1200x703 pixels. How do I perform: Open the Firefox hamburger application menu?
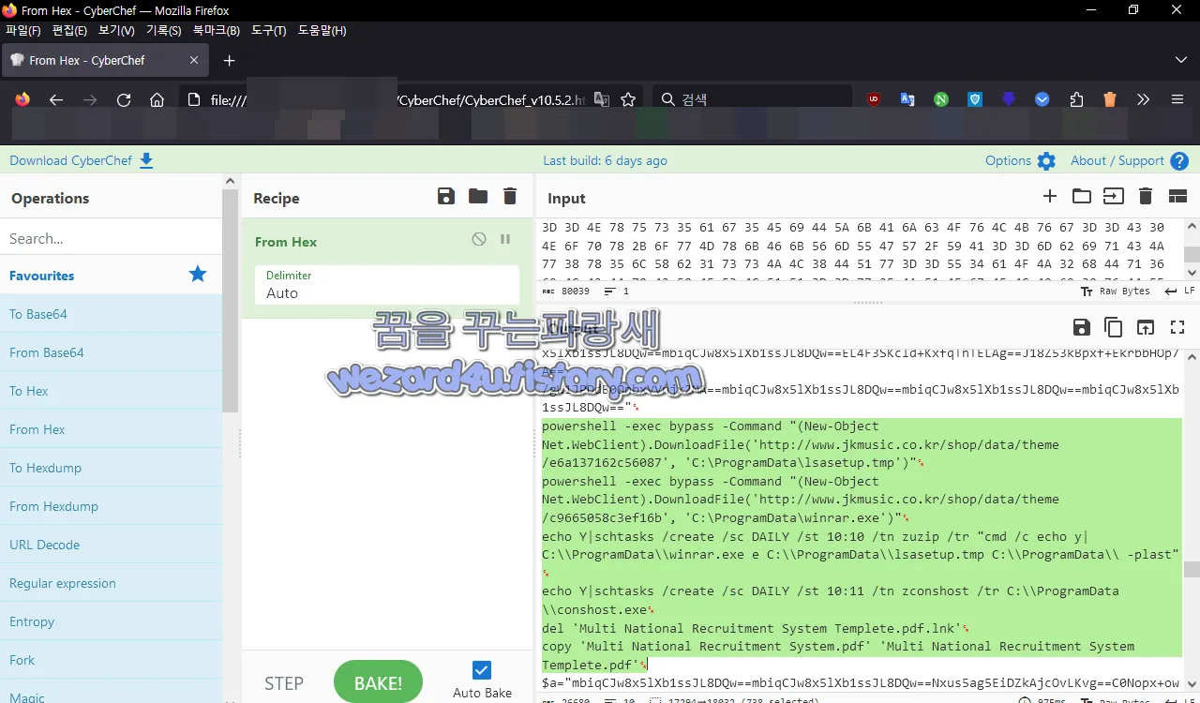coord(1177,99)
